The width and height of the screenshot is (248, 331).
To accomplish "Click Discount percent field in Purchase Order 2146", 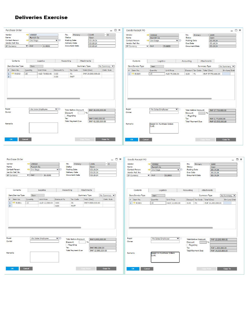I will pyautogui.click(x=82, y=242).
